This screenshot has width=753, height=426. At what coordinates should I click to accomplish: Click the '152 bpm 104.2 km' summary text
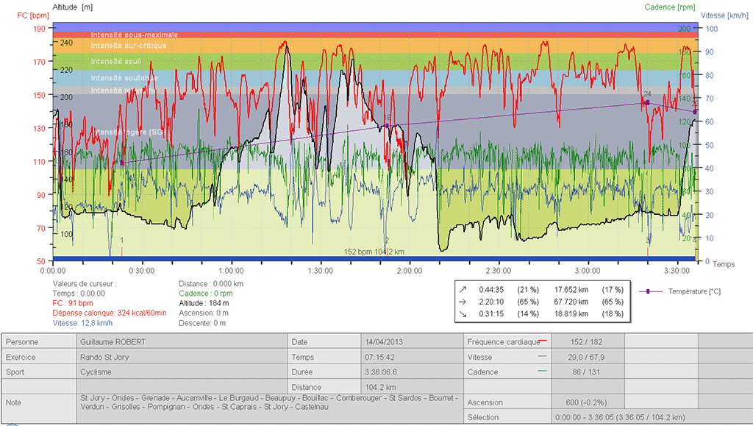[x=374, y=252]
